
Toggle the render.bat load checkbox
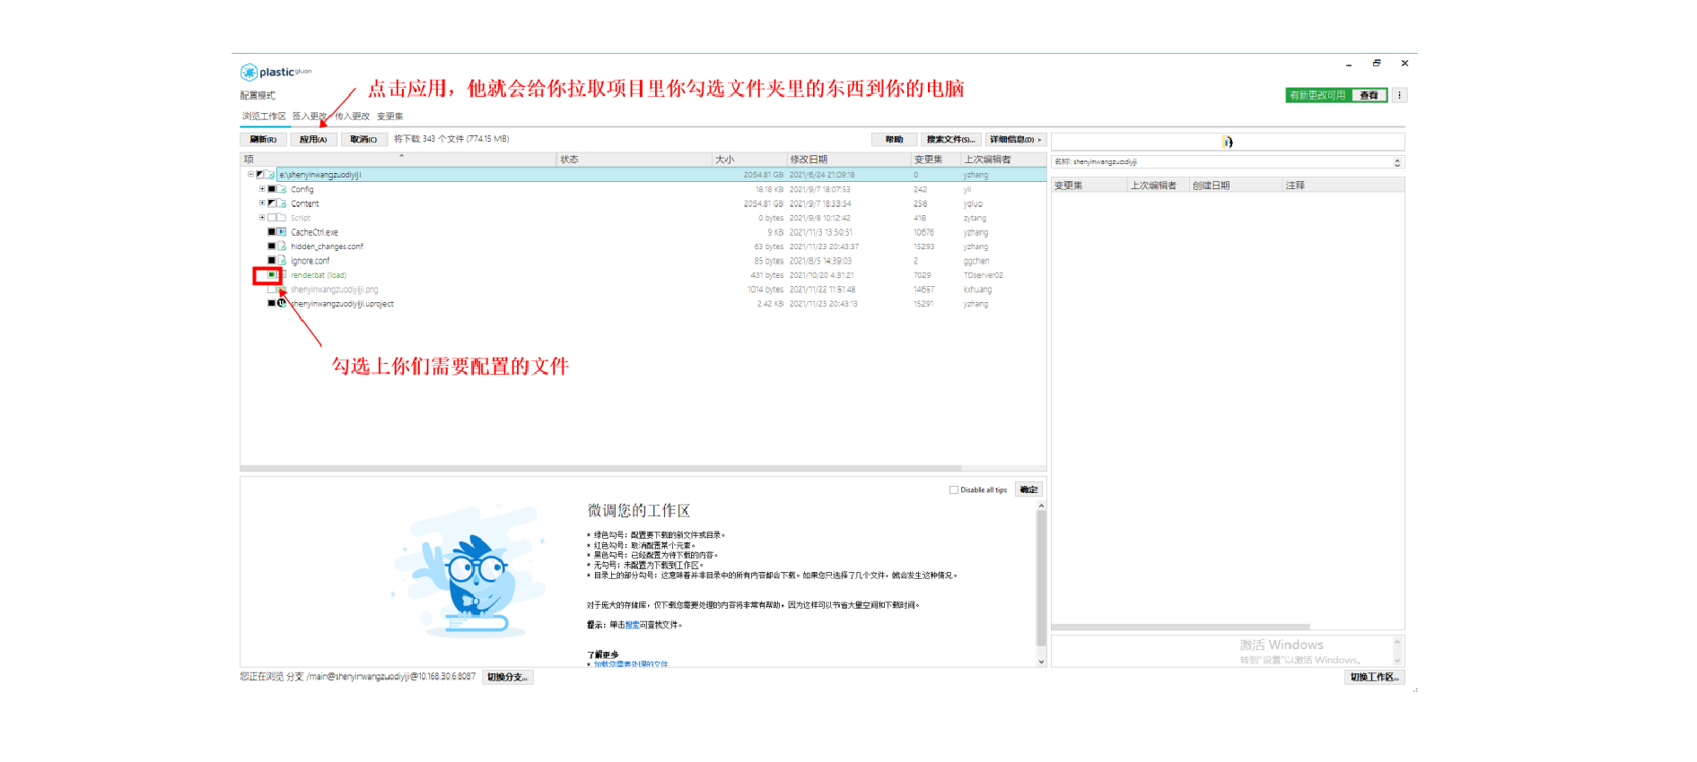point(271,275)
